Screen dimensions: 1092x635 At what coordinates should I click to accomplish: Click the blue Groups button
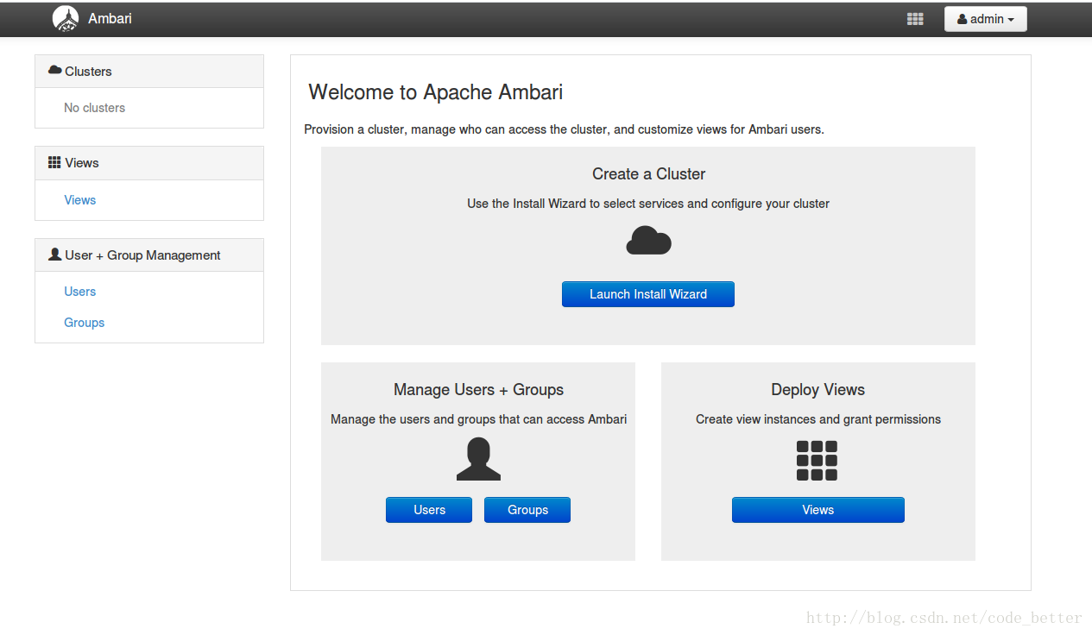[x=527, y=510]
